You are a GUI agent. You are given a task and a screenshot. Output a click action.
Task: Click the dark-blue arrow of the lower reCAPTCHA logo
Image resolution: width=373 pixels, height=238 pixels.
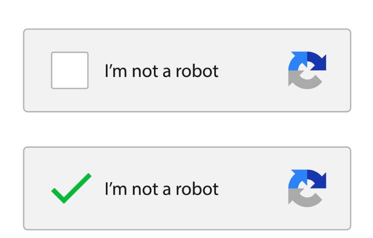pyautogui.click(x=317, y=179)
